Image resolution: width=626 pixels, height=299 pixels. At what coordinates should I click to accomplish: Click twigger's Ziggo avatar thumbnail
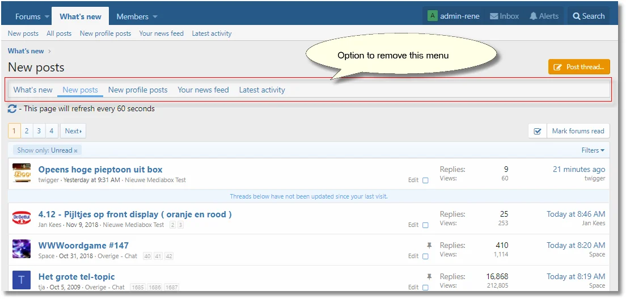[22, 174]
